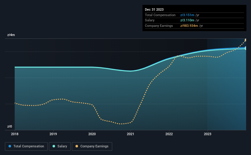Viewport: 251px width, 155px height.
Task: Select the 2023 x-axis label
Action: coord(208,134)
